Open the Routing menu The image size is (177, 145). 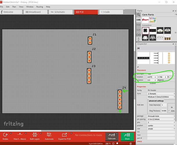[40, 7]
